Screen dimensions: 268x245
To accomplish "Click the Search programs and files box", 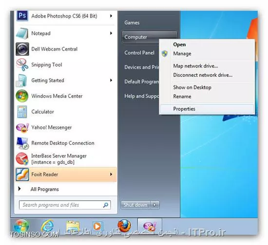I will click(65, 205).
